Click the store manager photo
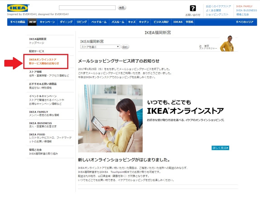 227,44
